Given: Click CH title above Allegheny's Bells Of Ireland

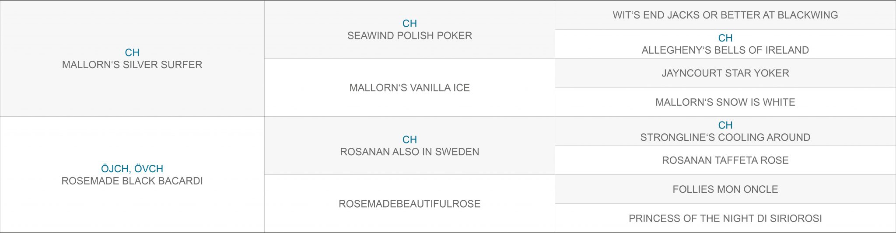Looking at the screenshot, I should pyautogui.click(x=725, y=38).
